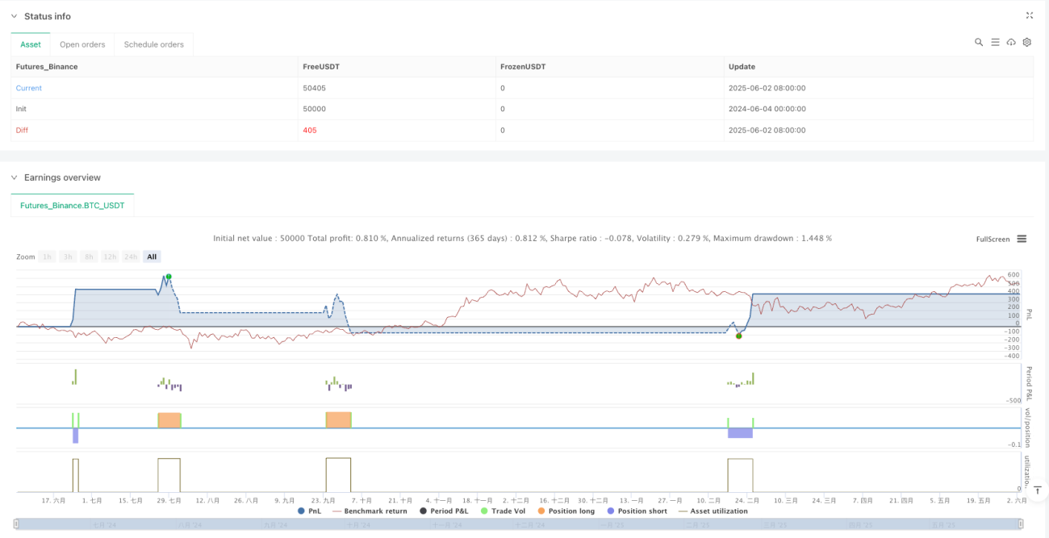Switch to the Schedule orders tab
Viewport: 1049px width, 538px height.
(153, 44)
